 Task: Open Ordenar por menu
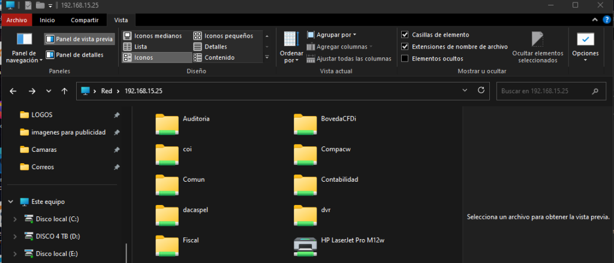291,48
